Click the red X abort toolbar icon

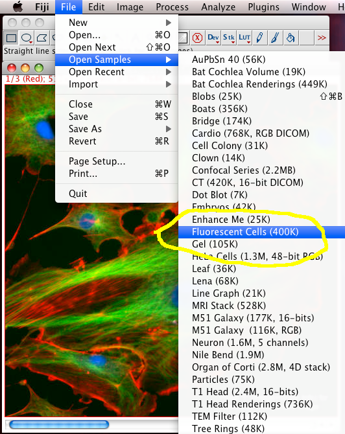click(197, 38)
